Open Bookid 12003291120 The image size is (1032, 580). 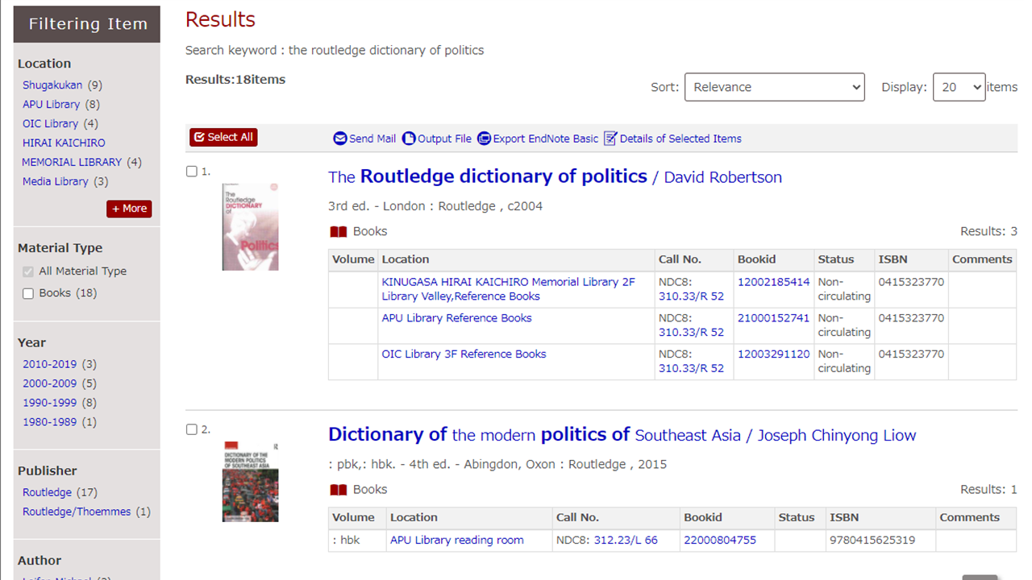click(x=773, y=354)
